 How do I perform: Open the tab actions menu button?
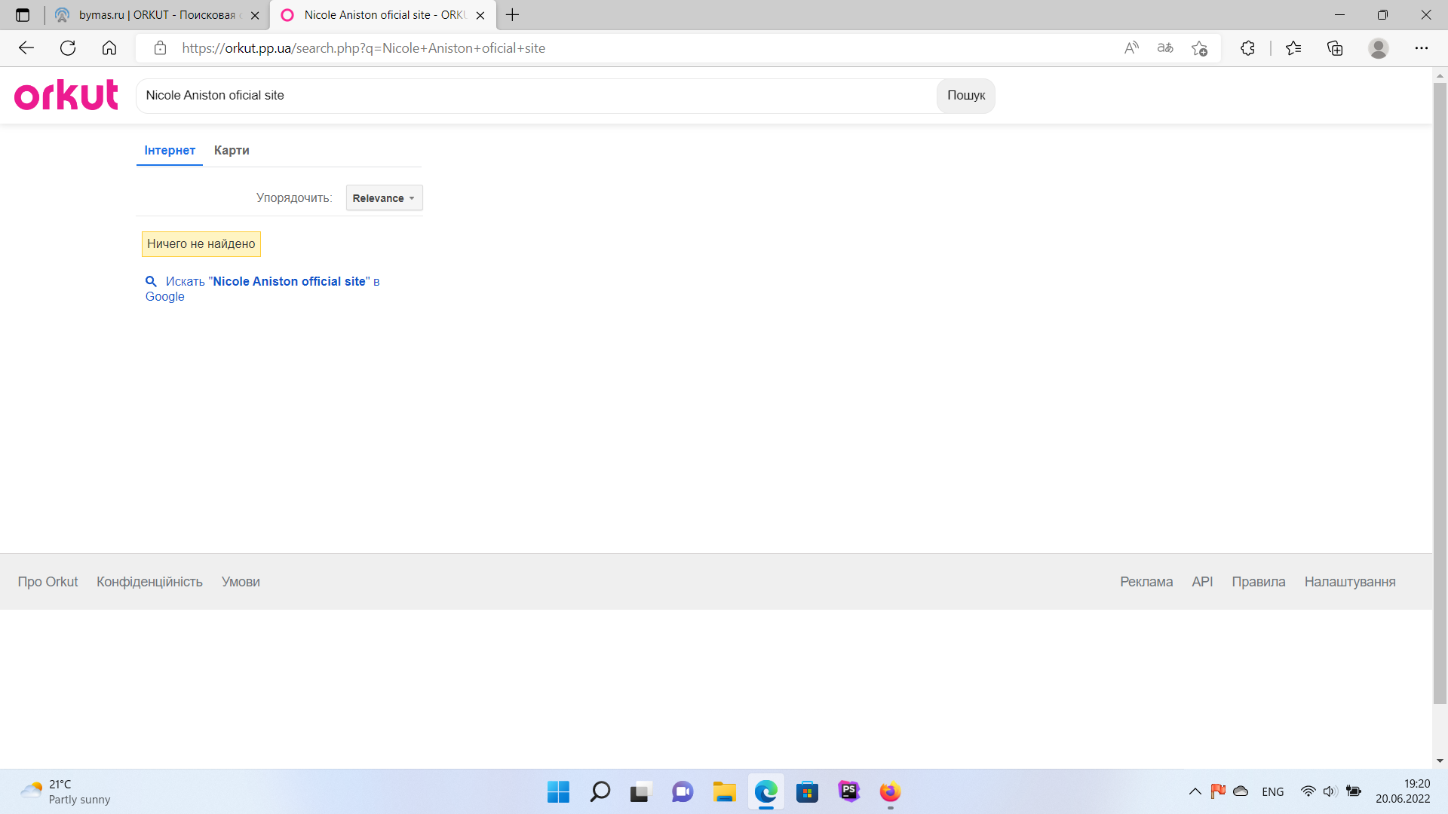click(23, 15)
